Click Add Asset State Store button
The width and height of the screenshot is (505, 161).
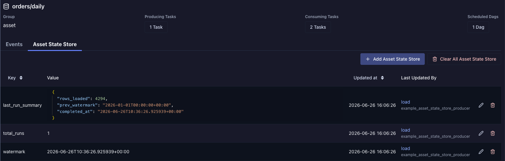click(x=392, y=59)
